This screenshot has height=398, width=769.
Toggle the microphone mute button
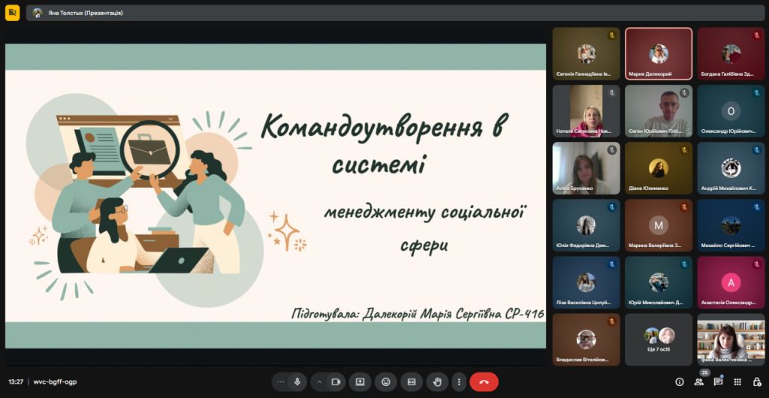[297, 381]
